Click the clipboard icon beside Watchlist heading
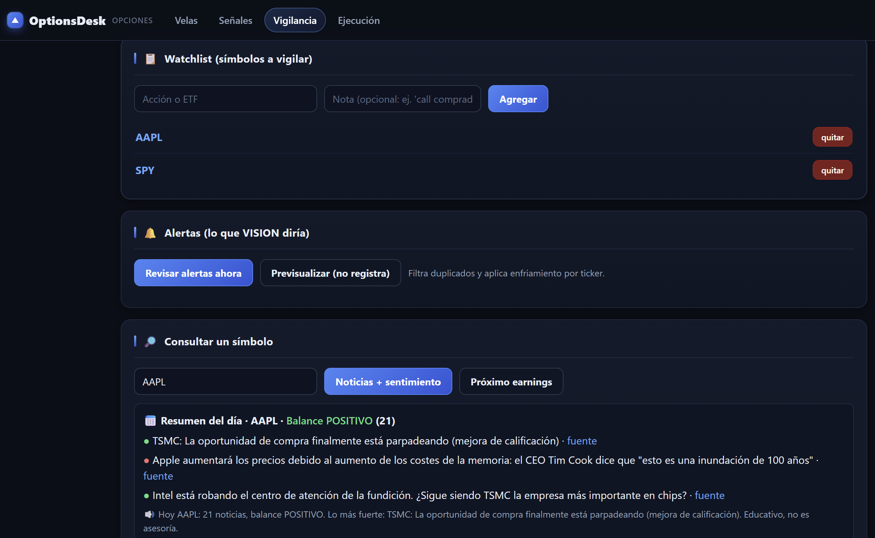 (150, 59)
